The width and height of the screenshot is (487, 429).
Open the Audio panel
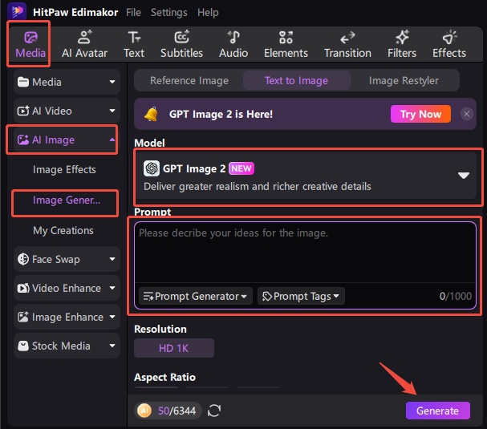(233, 45)
